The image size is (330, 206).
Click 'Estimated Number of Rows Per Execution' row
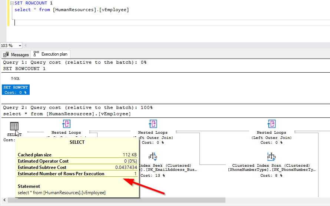(x=77, y=174)
